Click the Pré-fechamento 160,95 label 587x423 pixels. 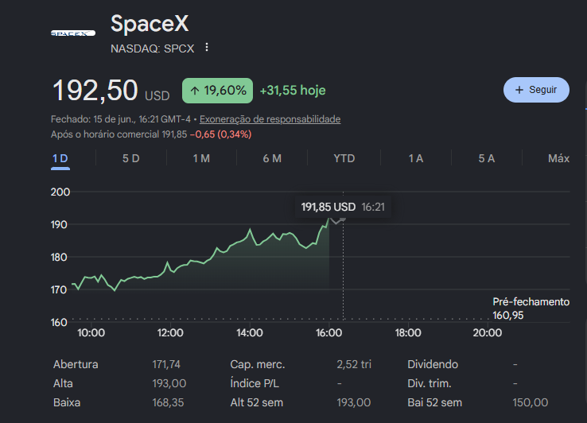531,309
